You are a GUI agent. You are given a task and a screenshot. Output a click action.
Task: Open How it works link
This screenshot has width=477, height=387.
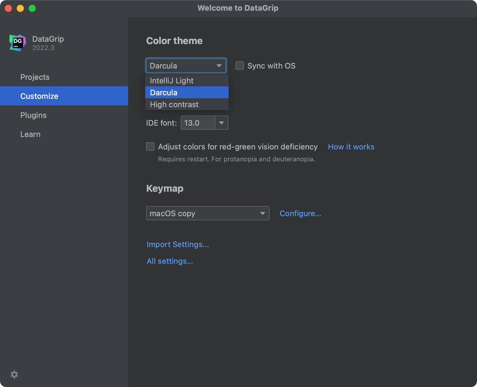tap(351, 146)
